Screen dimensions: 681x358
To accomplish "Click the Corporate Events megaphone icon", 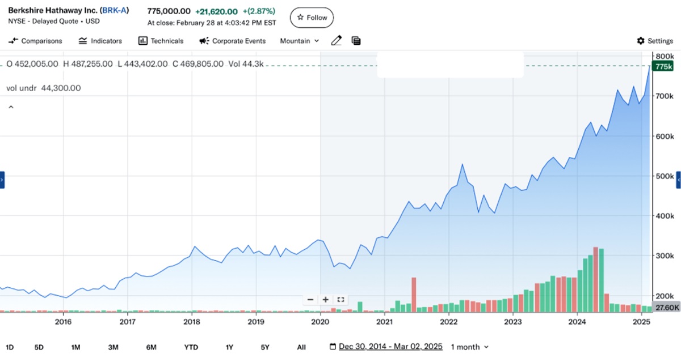I will click(204, 41).
